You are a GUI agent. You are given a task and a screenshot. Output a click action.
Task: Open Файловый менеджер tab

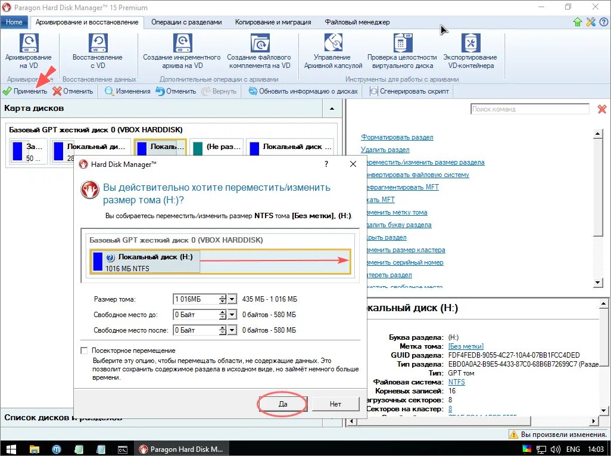357,22
